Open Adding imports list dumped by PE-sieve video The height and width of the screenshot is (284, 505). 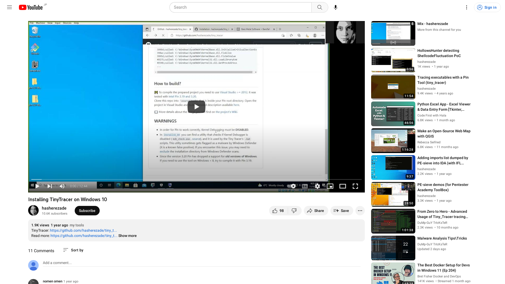click(443, 160)
